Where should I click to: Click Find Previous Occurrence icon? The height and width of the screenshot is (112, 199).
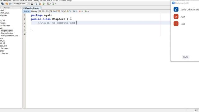coord(54,11)
